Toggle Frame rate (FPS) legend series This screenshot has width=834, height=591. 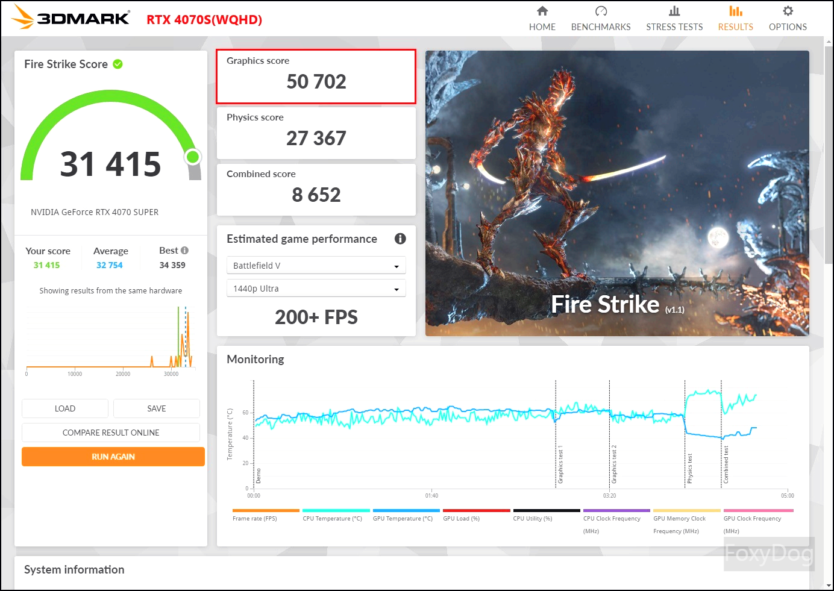265,516
